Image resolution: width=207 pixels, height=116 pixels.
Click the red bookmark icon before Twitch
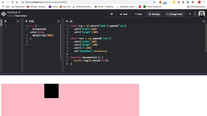[x=140, y=6]
